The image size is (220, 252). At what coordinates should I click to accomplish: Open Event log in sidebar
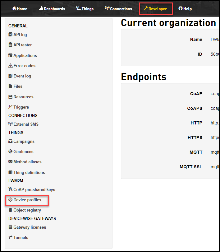(x=20, y=76)
